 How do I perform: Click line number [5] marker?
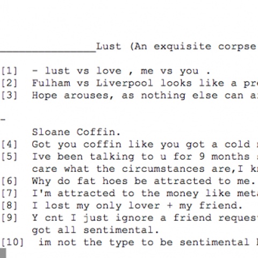(9, 156)
